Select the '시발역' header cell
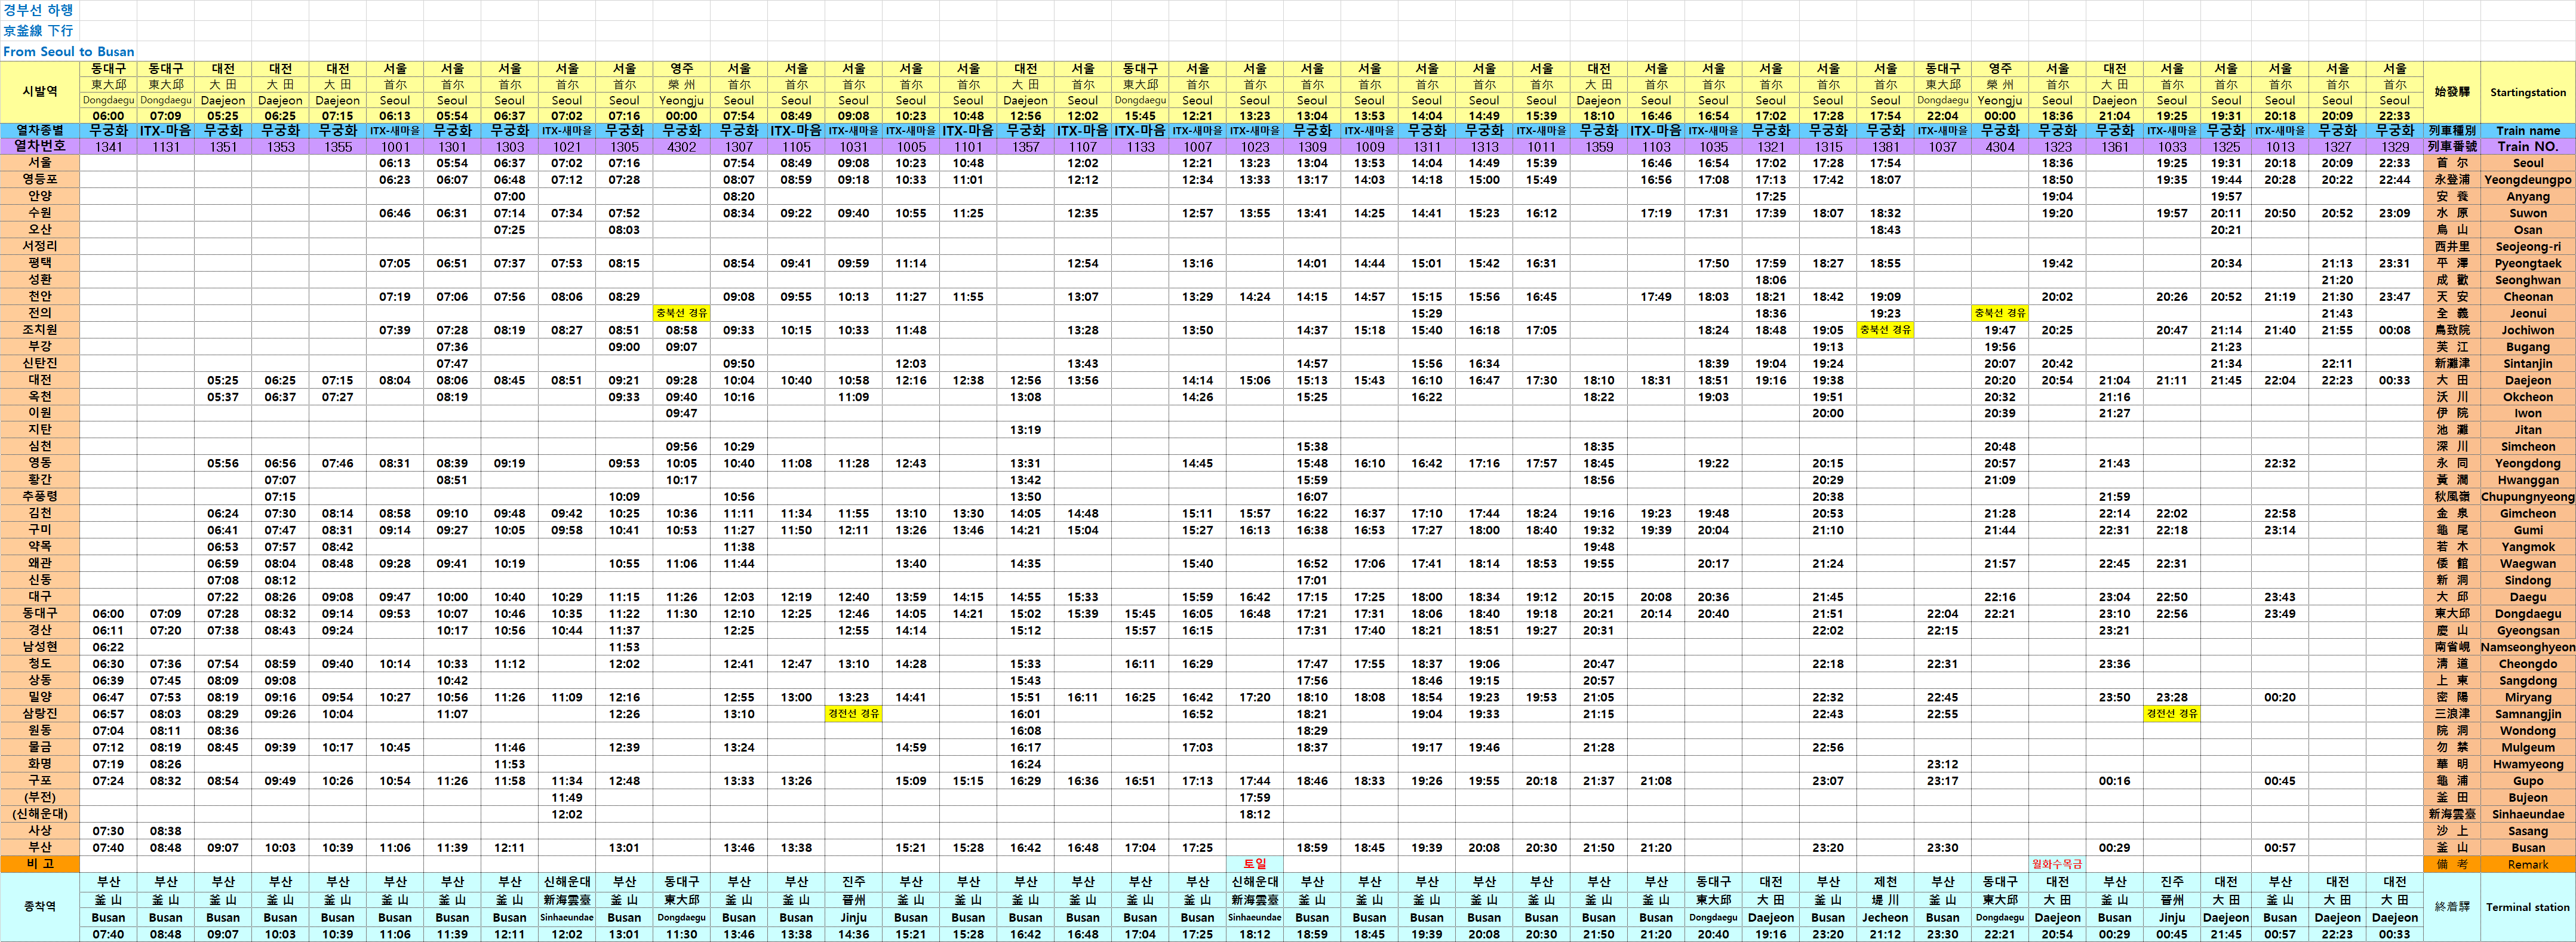The height and width of the screenshot is (942, 2576). 40,92
